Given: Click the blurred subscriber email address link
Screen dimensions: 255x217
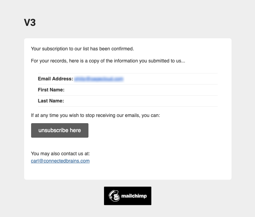Looking at the screenshot, I should pos(99,79).
